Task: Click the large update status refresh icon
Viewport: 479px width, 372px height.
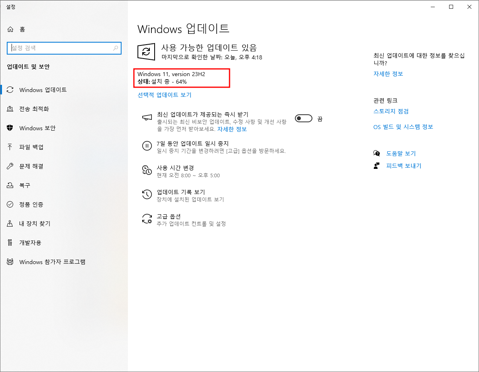Action: (x=147, y=52)
